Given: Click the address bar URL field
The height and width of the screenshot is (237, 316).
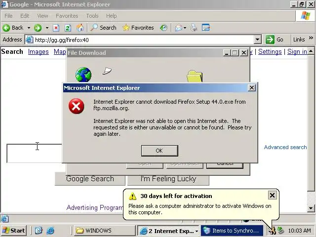Looking at the screenshot, I should pyautogui.click(x=144, y=39).
